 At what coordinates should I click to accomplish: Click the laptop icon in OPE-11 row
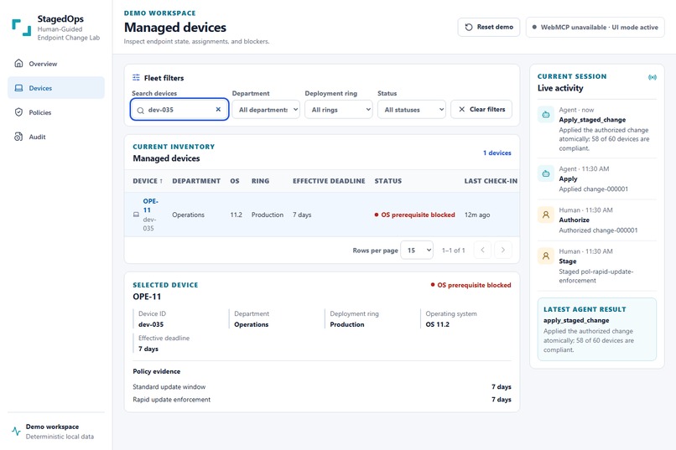pyautogui.click(x=136, y=215)
